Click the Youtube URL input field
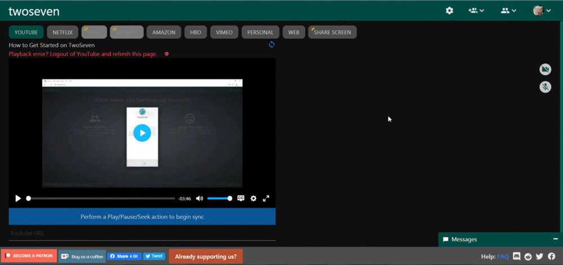This screenshot has width=563, height=265. pos(142,233)
